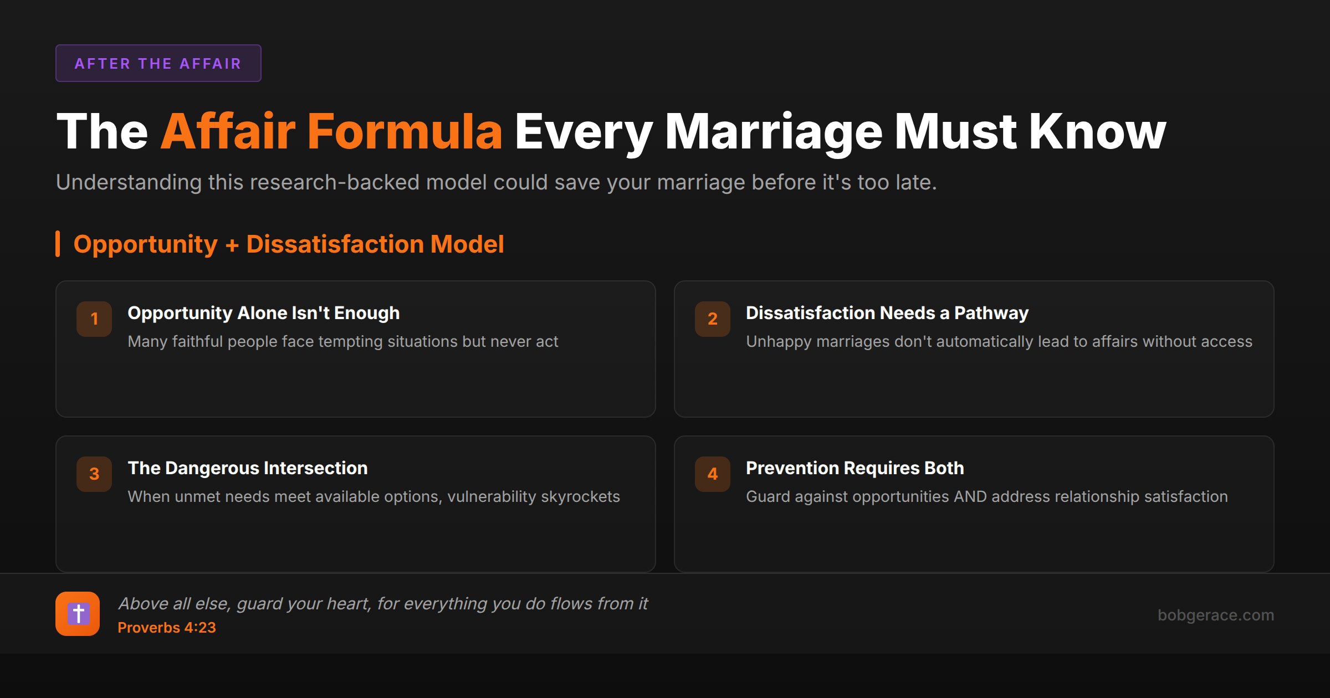Viewport: 1330px width, 698px height.
Task: Expand the footer scripture panel
Action: 665,614
